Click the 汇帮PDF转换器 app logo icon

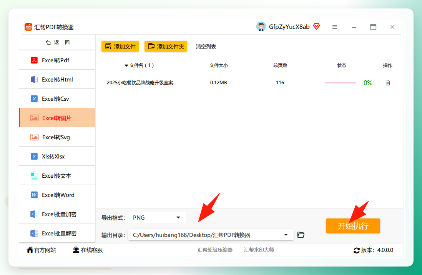click(28, 27)
